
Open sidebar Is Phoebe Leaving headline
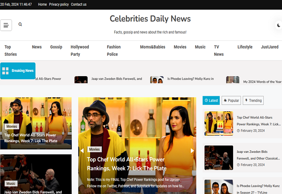(x=258, y=189)
